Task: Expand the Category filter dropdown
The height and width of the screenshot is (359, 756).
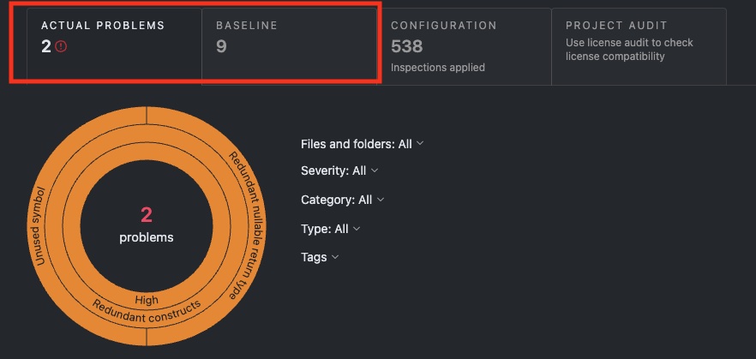Action: click(342, 200)
